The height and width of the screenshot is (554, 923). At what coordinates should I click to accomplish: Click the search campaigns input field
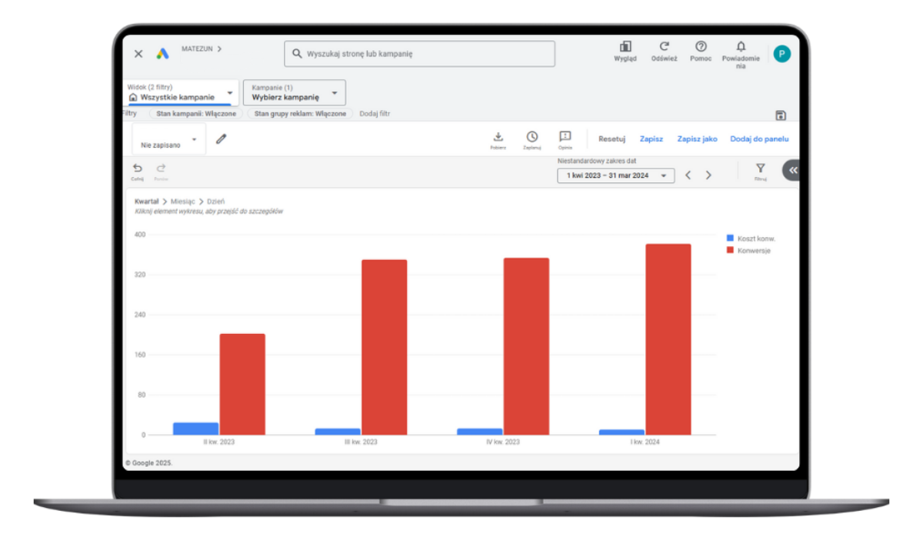(x=419, y=54)
